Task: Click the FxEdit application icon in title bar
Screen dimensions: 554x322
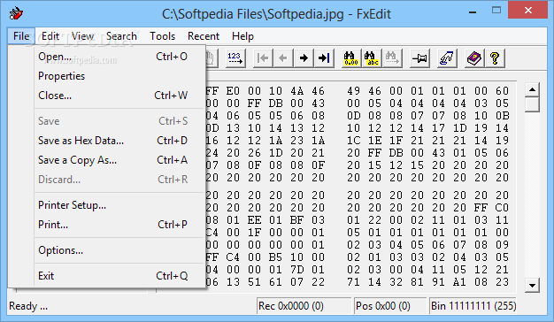Action: (x=16, y=14)
